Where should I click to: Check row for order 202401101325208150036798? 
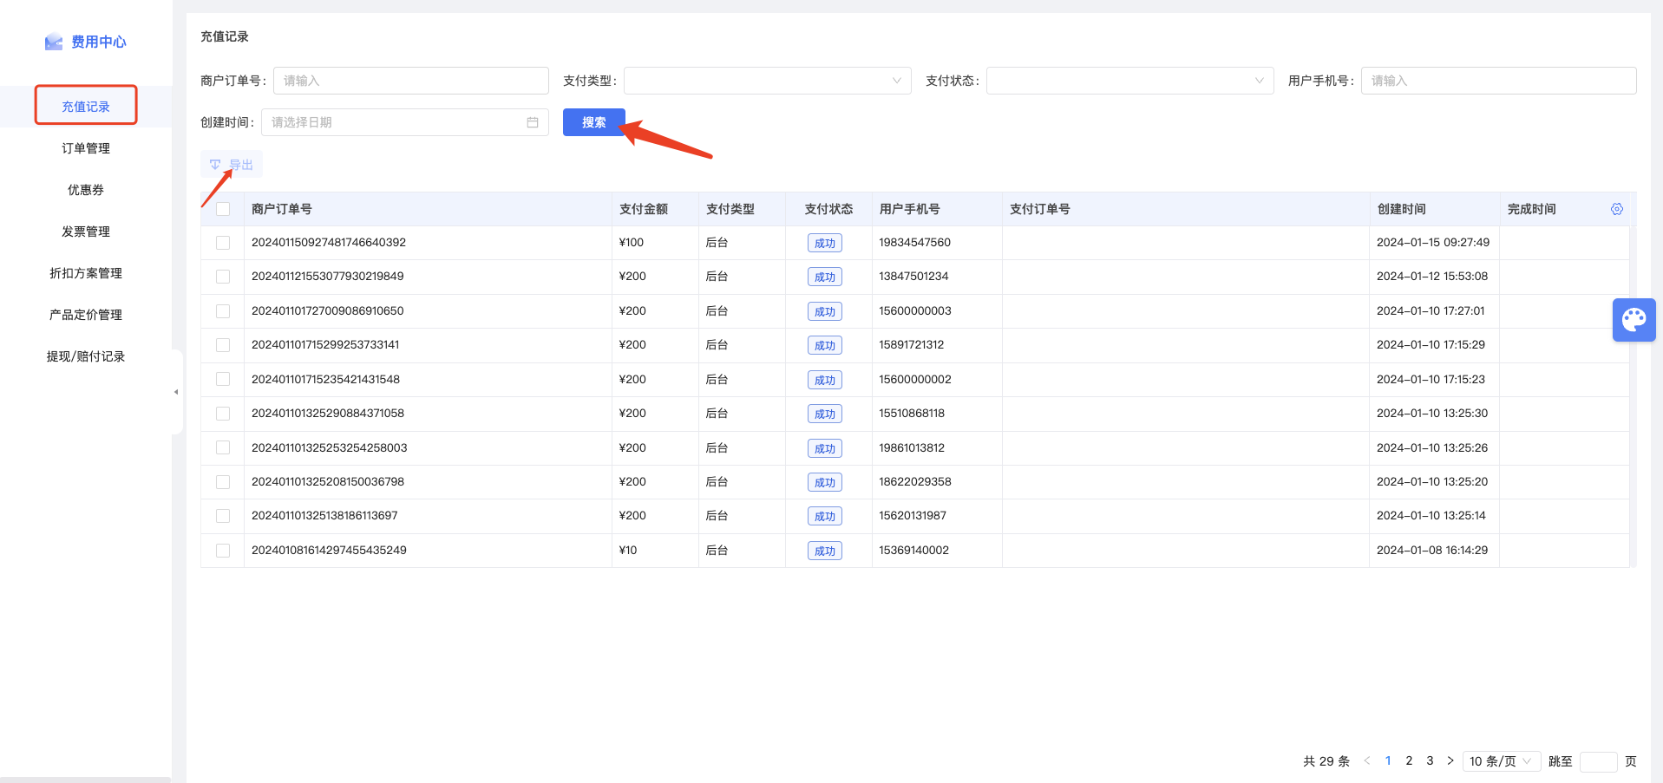(223, 482)
